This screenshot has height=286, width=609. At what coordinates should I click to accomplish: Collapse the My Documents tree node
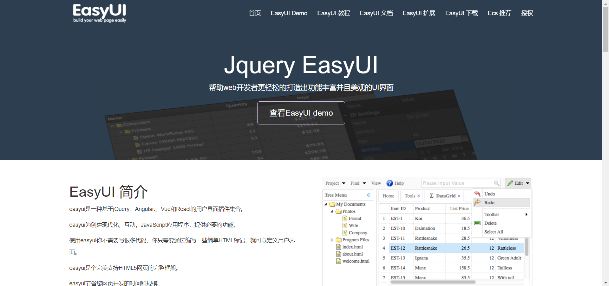tap(326, 204)
